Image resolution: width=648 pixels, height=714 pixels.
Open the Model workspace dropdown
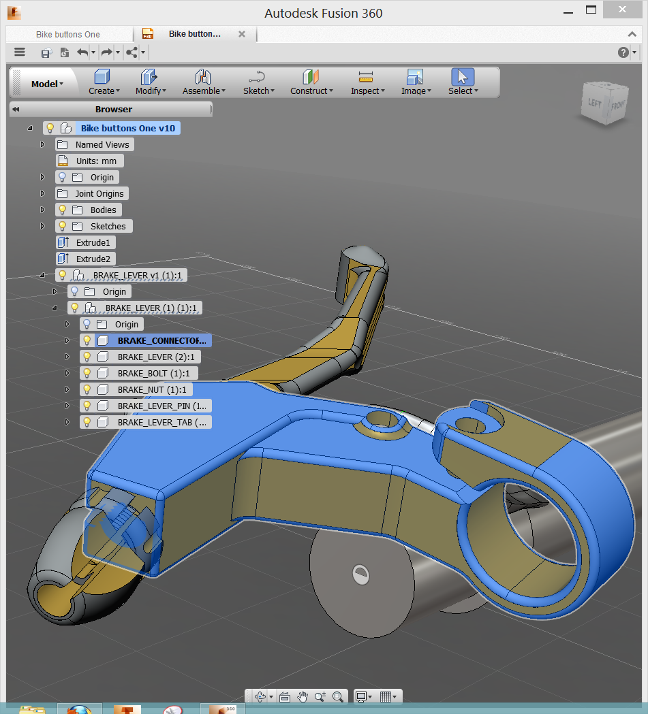pyautogui.click(x=47, y=84)
